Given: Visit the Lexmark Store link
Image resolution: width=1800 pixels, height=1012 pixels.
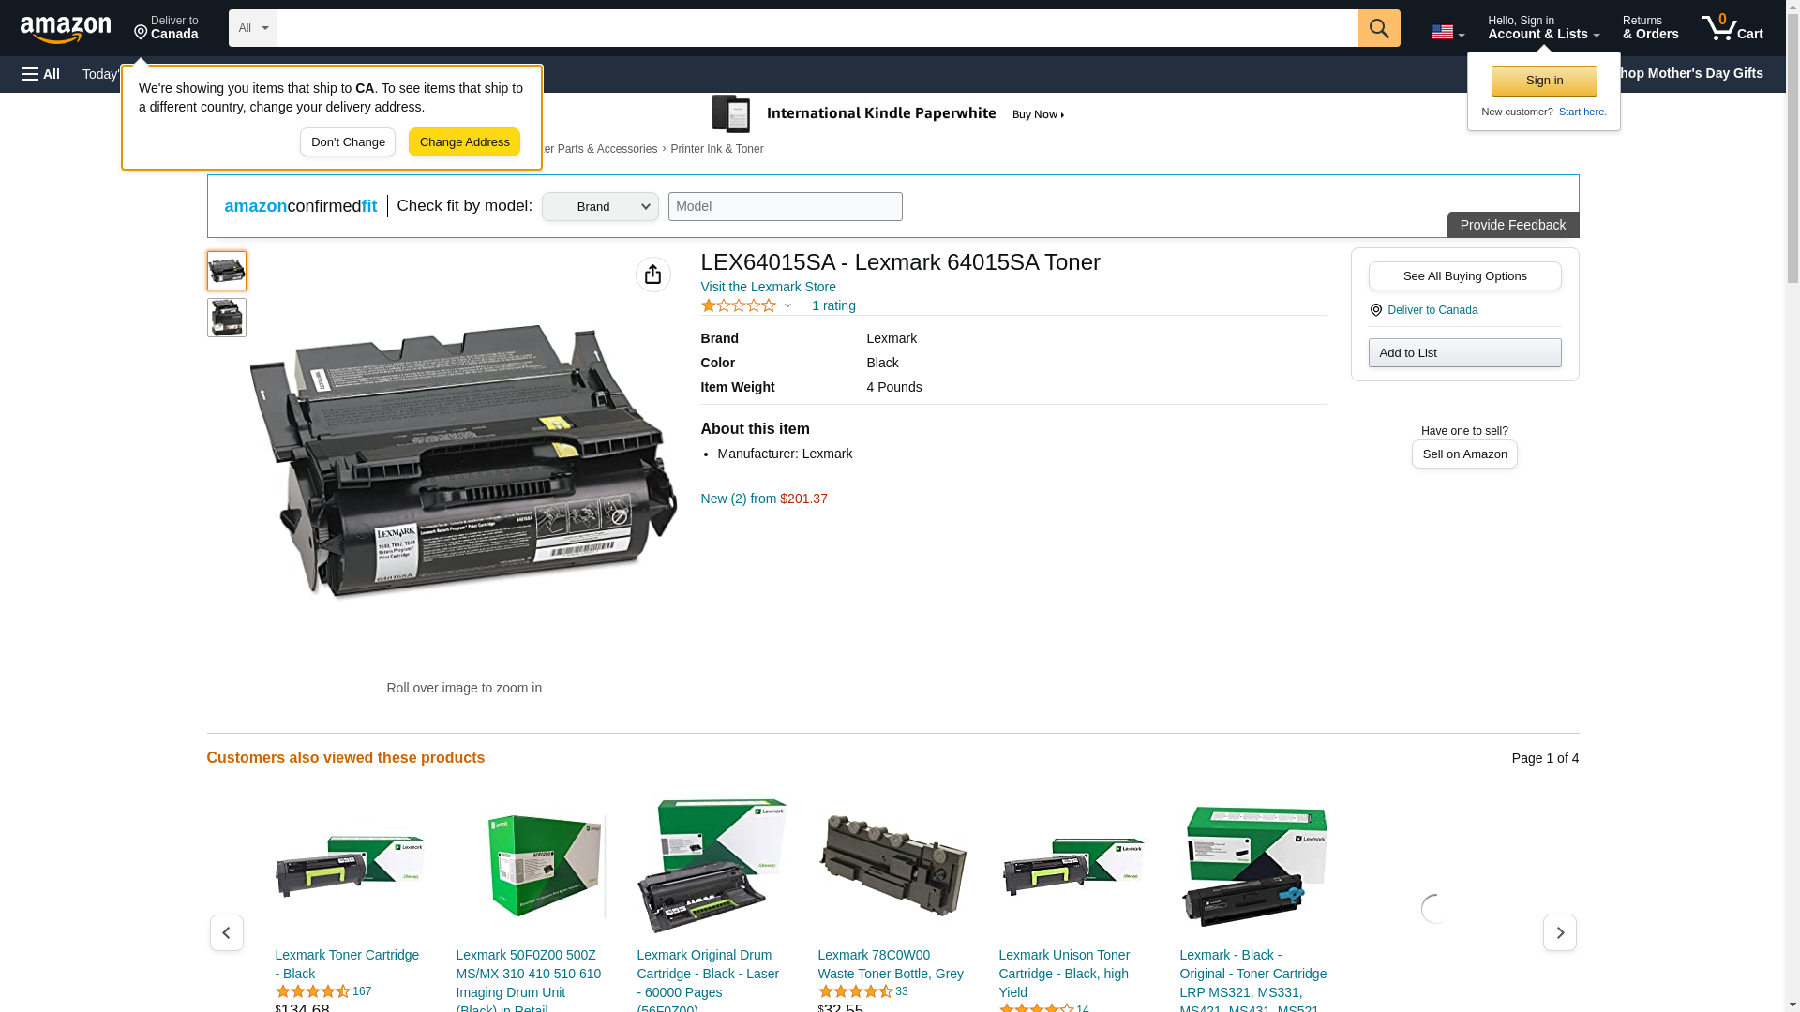Looking at the screenshot, I should tap(768, 287).
